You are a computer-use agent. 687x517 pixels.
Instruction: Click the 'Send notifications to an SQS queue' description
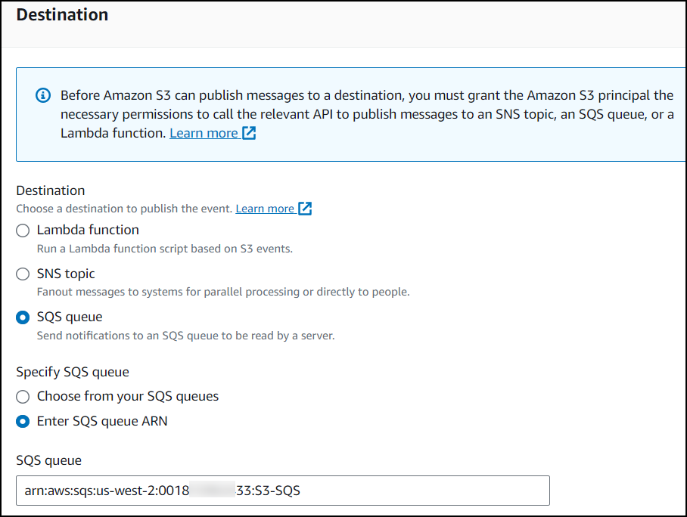(185, 335)
